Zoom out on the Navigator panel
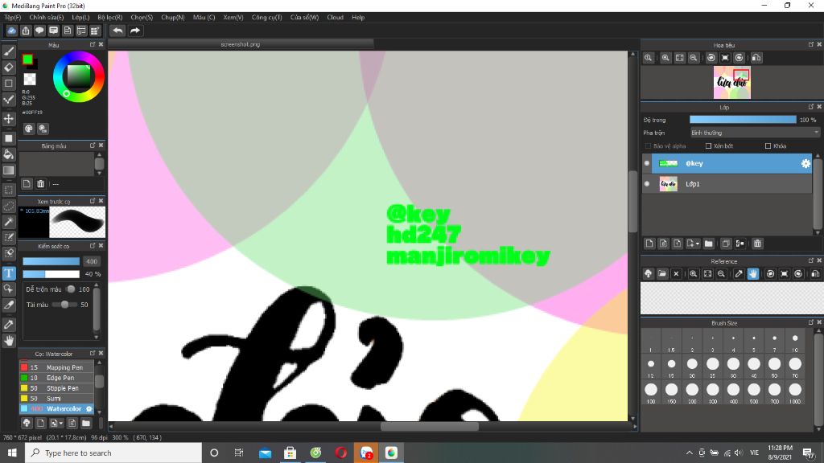Image resolution: width=824 pixels, height=463 pixels. 694,58
